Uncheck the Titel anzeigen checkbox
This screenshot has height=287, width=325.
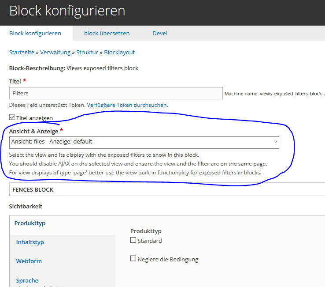(x=12, y=117)
